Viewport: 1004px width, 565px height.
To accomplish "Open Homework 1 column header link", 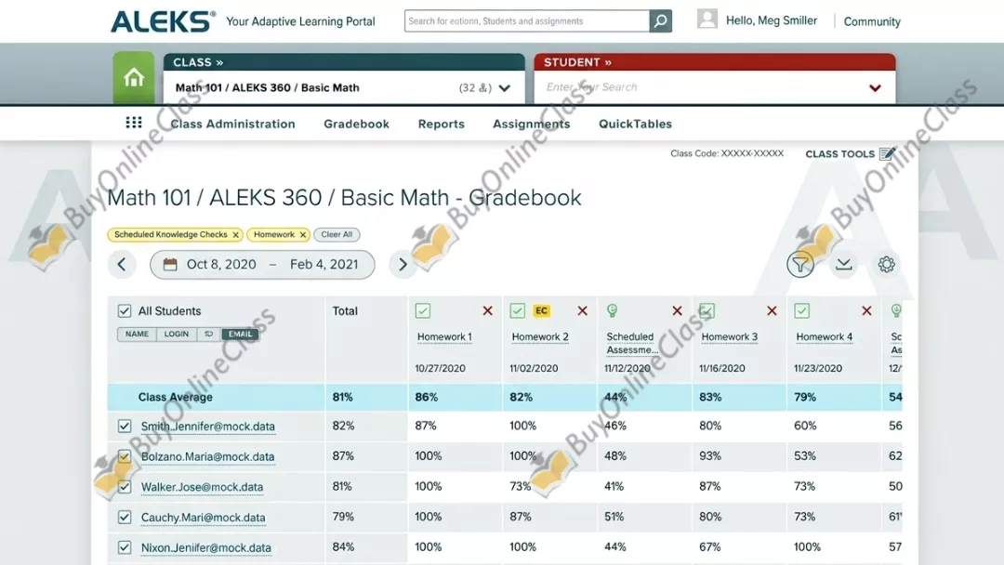I will click(444, 337).
